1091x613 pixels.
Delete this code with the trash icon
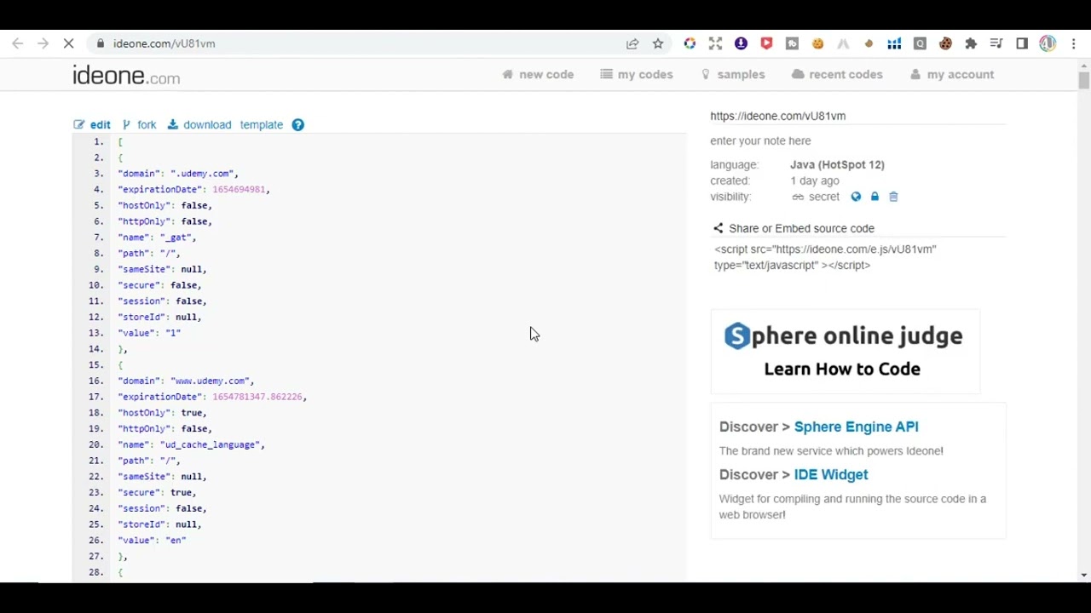[x=893, y=197]
